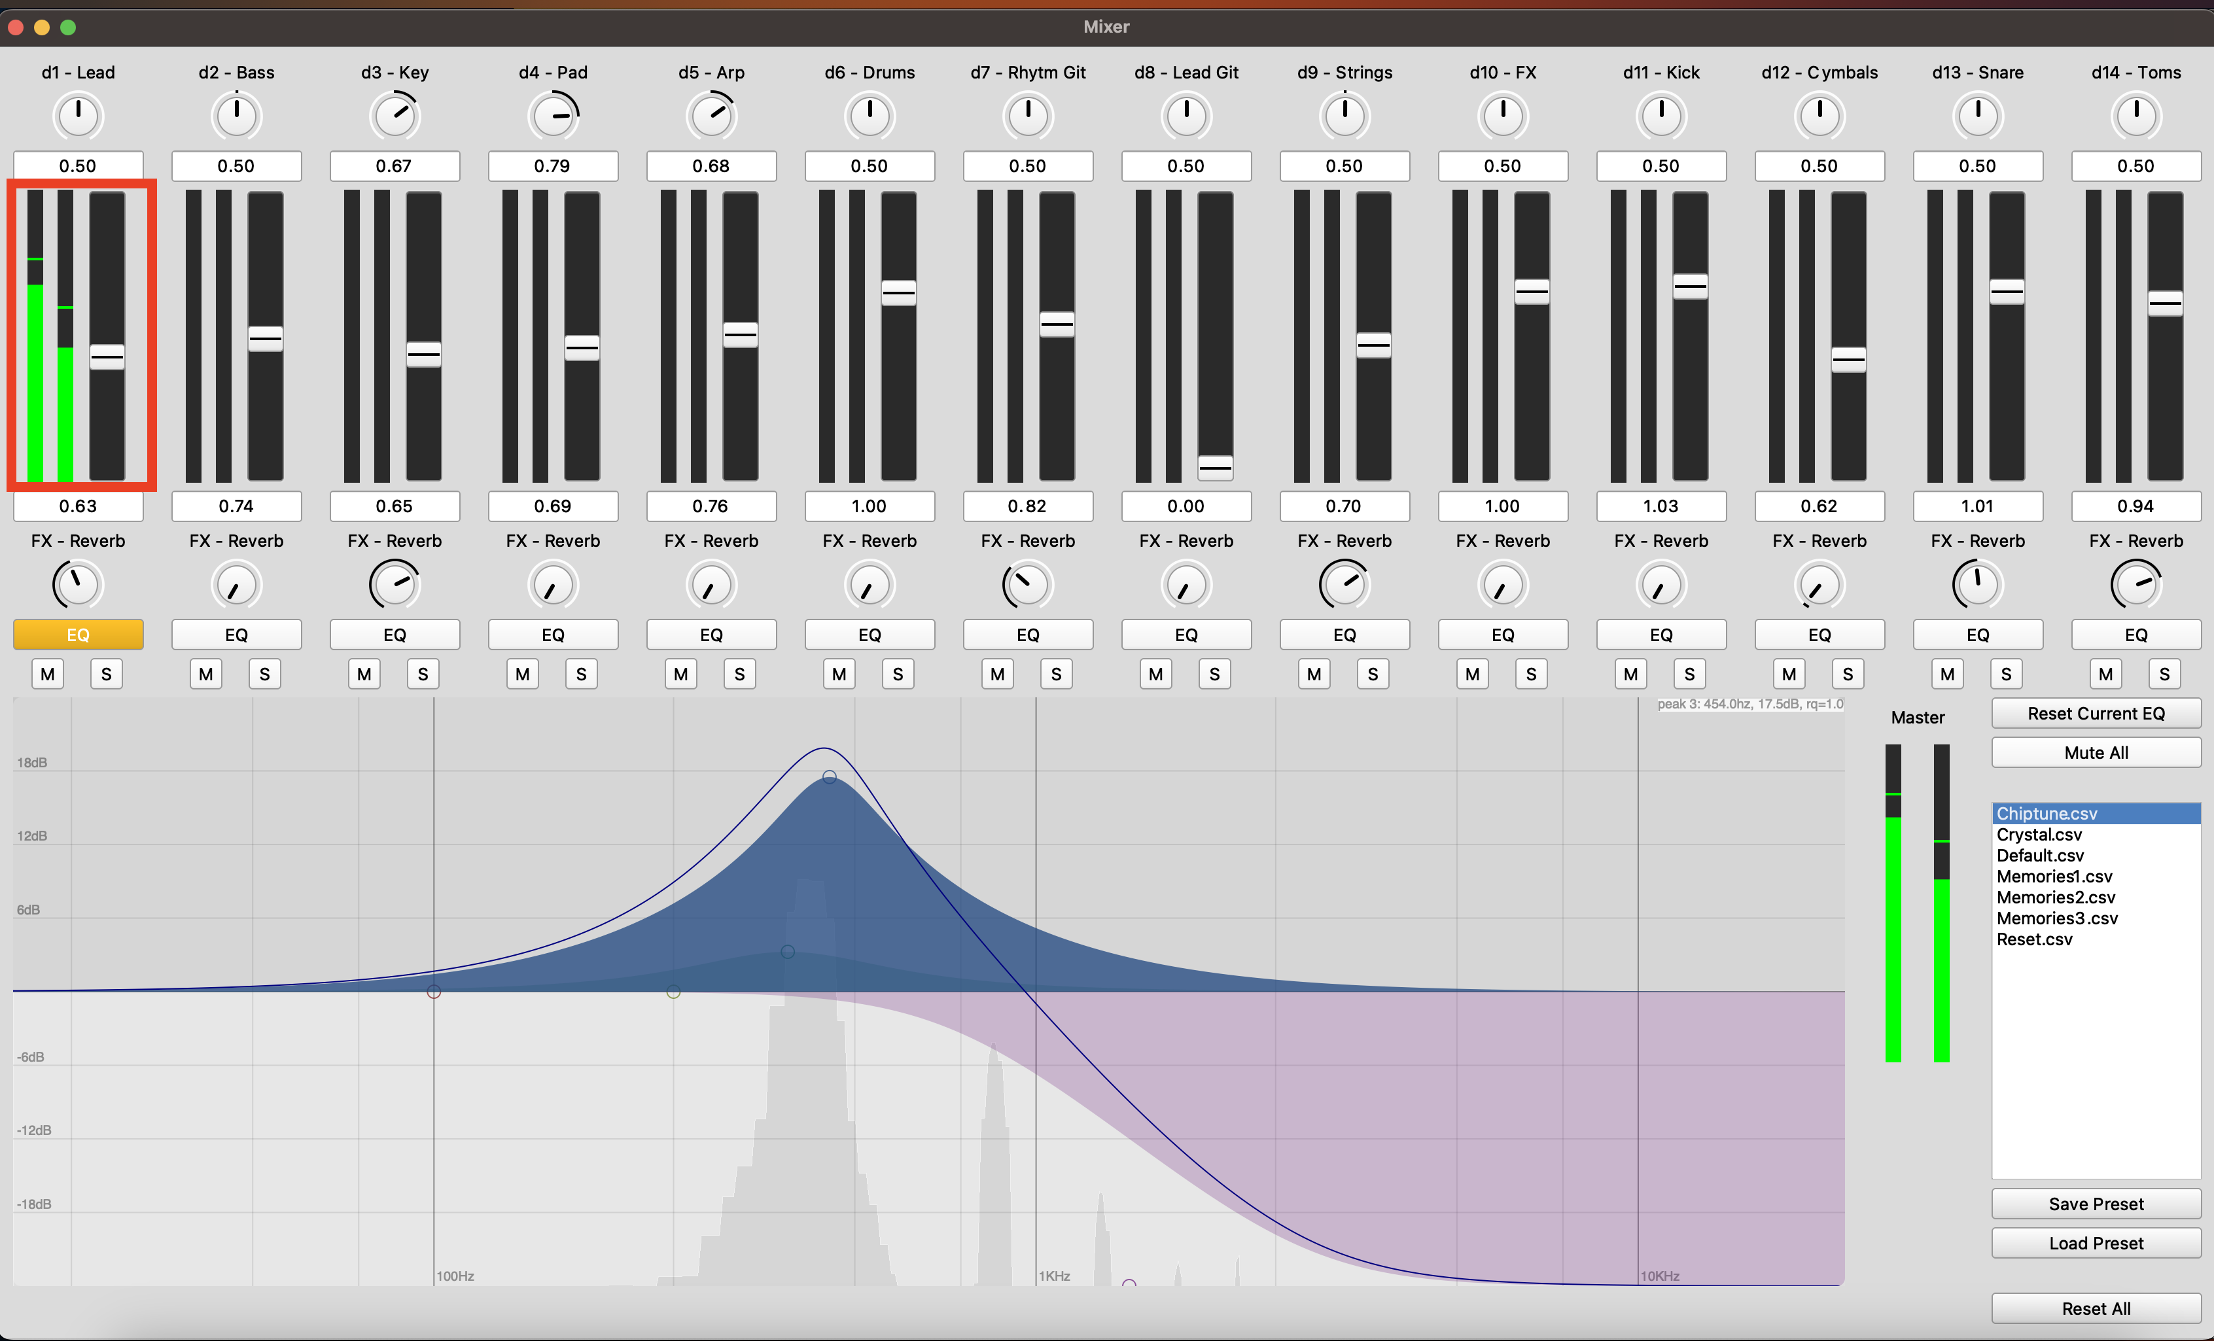Click the d8 - Lead Git volume fader handle

coord(1215,466)
